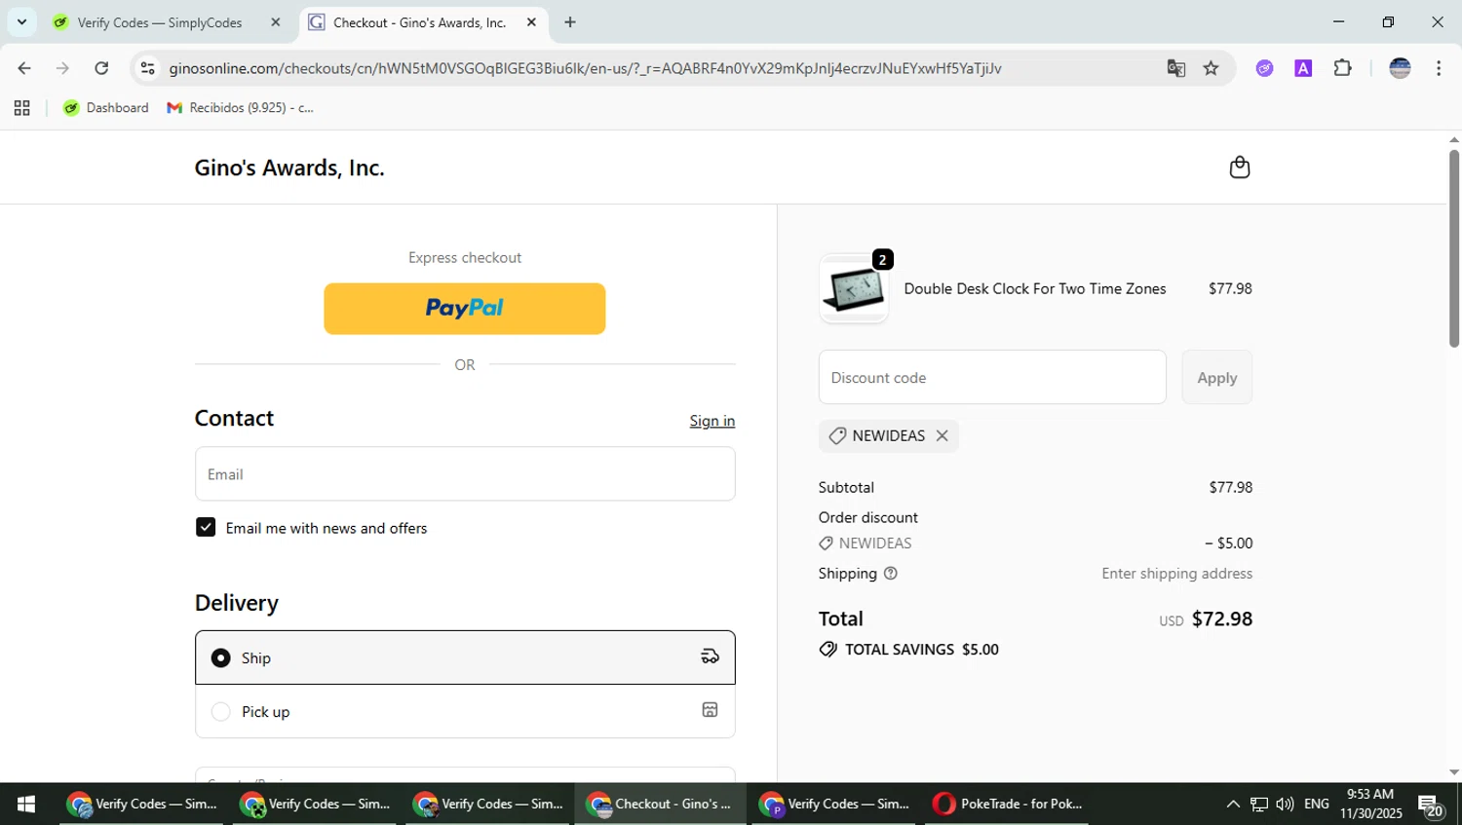Screen dimensions: 1462x825
Task: Open the volume control in system tray
Action: click(1285, 804)
